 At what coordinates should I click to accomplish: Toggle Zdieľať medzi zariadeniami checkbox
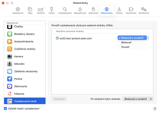[x=5, y=109]
